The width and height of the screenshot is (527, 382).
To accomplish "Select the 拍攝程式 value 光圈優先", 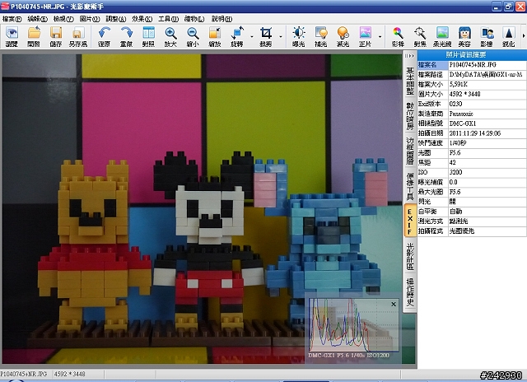I will click(461, 231).
